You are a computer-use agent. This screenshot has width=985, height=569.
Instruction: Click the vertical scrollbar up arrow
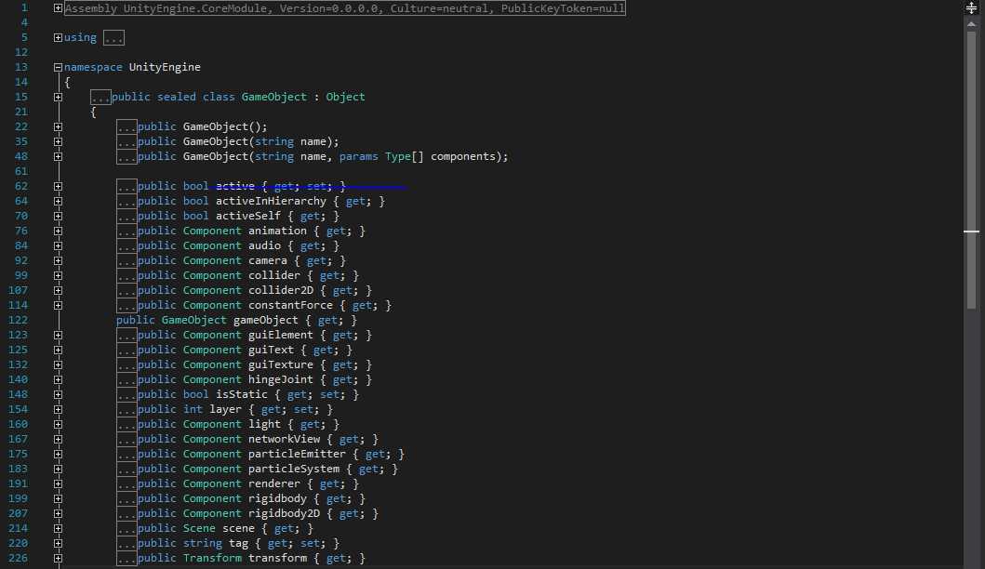[x=971, y=24]
